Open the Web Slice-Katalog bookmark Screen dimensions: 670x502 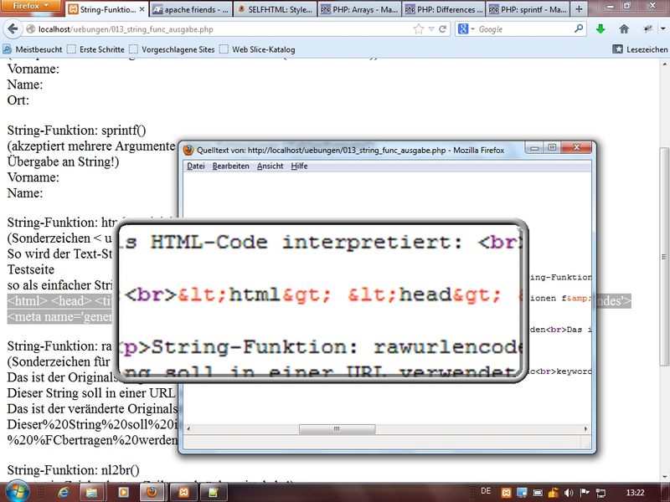point(256,49)
